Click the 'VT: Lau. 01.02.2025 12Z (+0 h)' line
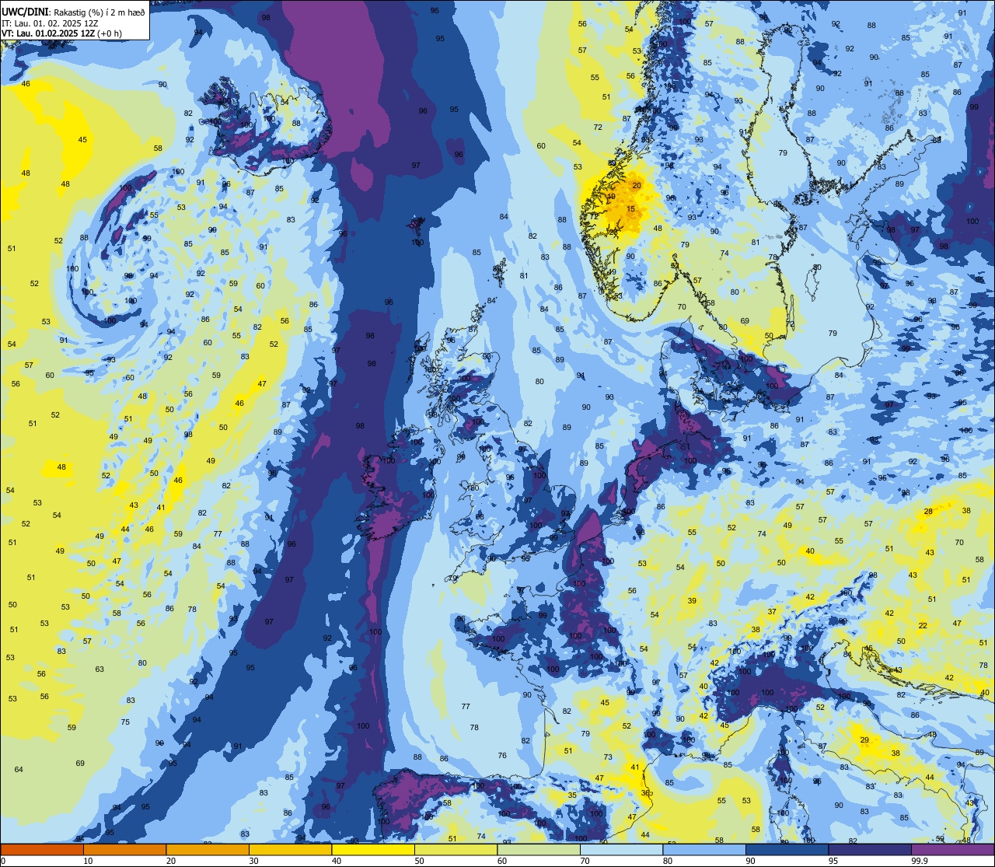Image resolution: width=995 pixels, height=867 pixels. 61,33
